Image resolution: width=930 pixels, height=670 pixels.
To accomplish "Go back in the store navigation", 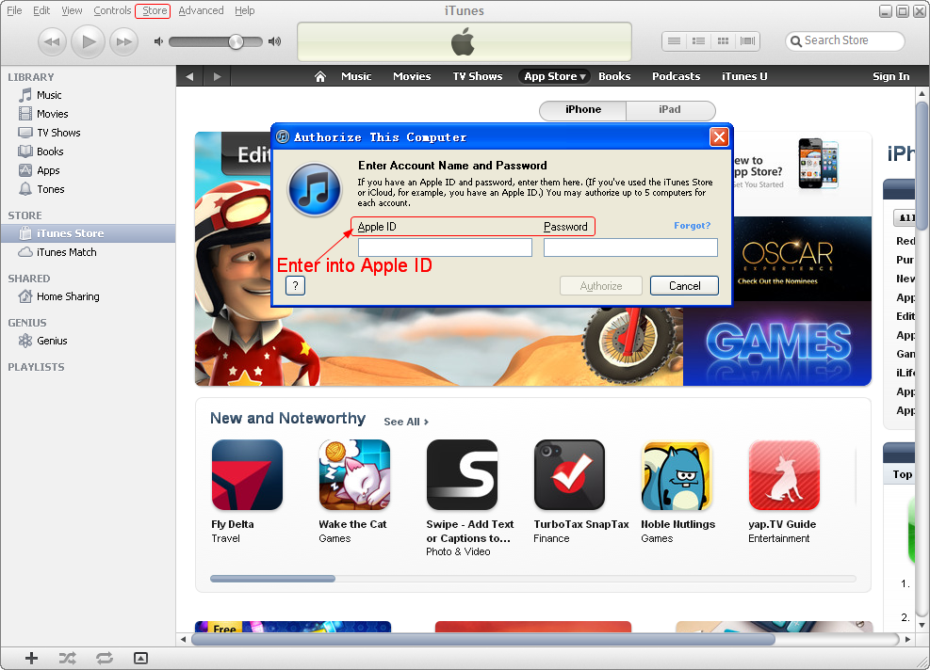I will pos(189,76).
